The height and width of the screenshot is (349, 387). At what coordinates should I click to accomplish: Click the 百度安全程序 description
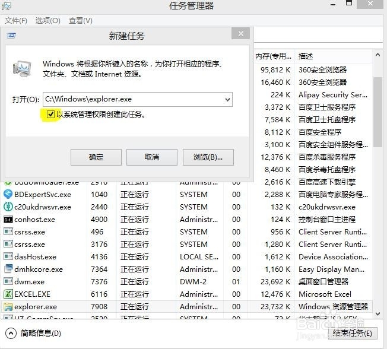(x=320, y=132)
